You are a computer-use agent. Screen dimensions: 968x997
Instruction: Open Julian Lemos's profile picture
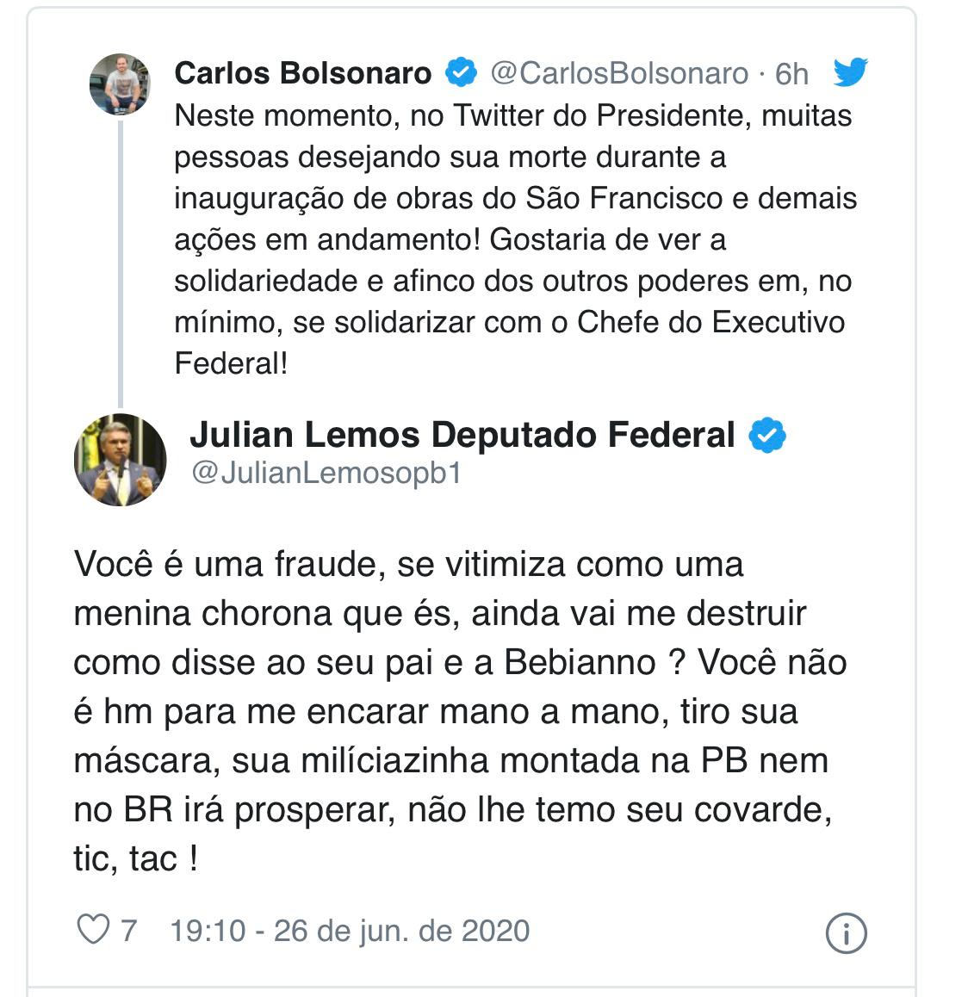point(121,460)
